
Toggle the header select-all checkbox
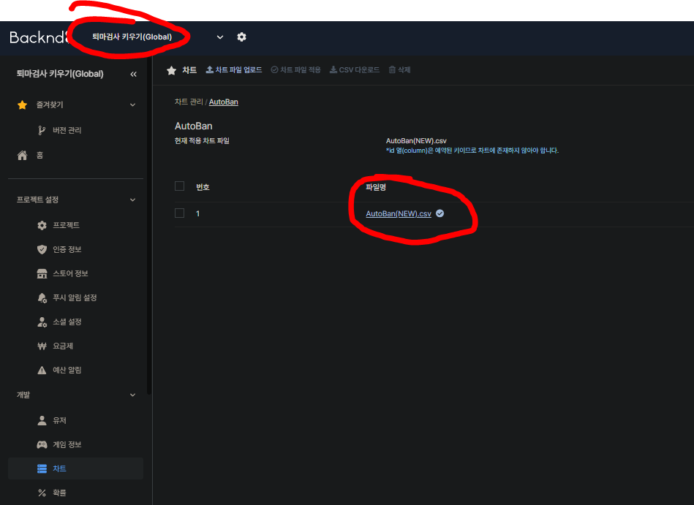pyautogui.click(x=179, y=186)
